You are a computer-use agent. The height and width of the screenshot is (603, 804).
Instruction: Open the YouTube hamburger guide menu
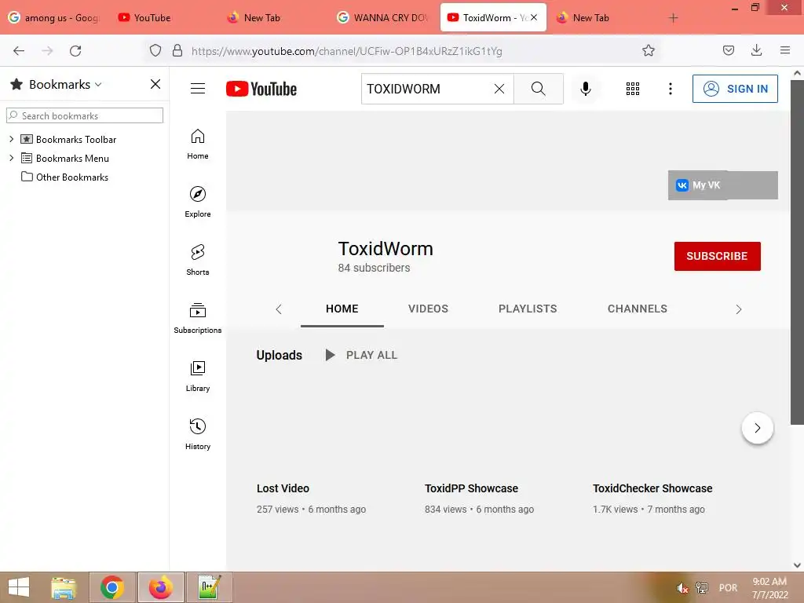(197, 89)
